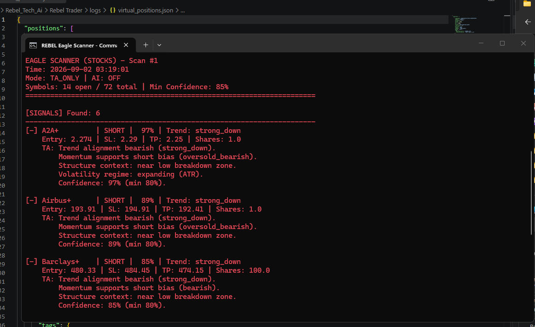The height and width of the screenshot is (327, 535).
Task: Click the back arrow in the editor window
Action: [x=528, y=22]
